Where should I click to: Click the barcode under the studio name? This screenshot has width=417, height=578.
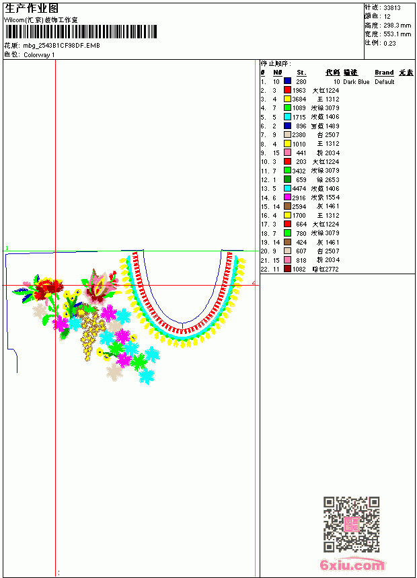(x=81, y=32)
